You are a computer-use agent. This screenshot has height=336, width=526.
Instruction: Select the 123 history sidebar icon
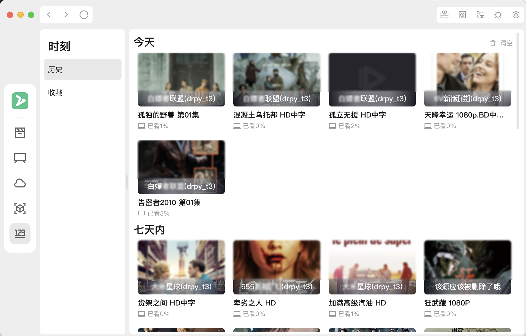coord(20,233)
